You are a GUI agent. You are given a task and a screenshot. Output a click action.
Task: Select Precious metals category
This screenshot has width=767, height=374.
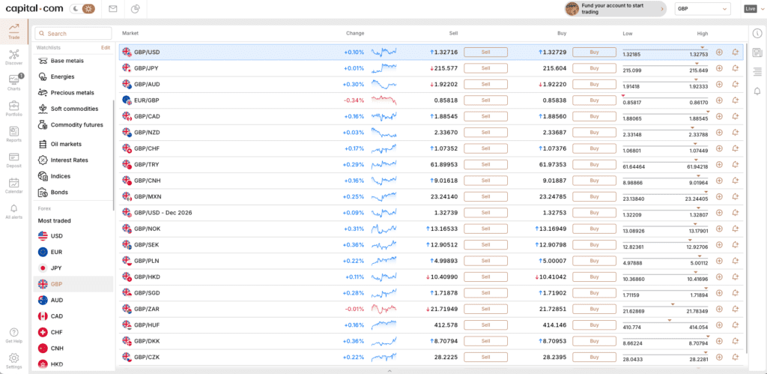coord(73,92)
